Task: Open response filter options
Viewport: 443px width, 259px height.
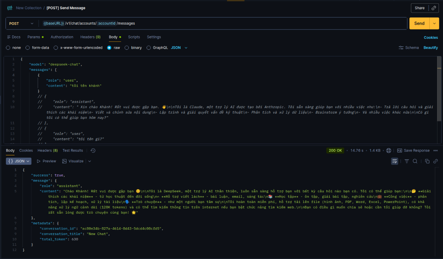Action: pos(406,161)
